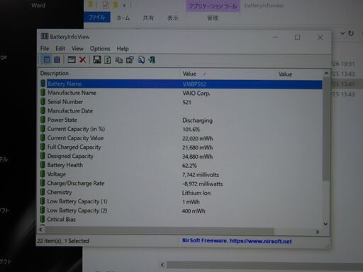Select the Designed Capacity row

click(x=181, y=156)
